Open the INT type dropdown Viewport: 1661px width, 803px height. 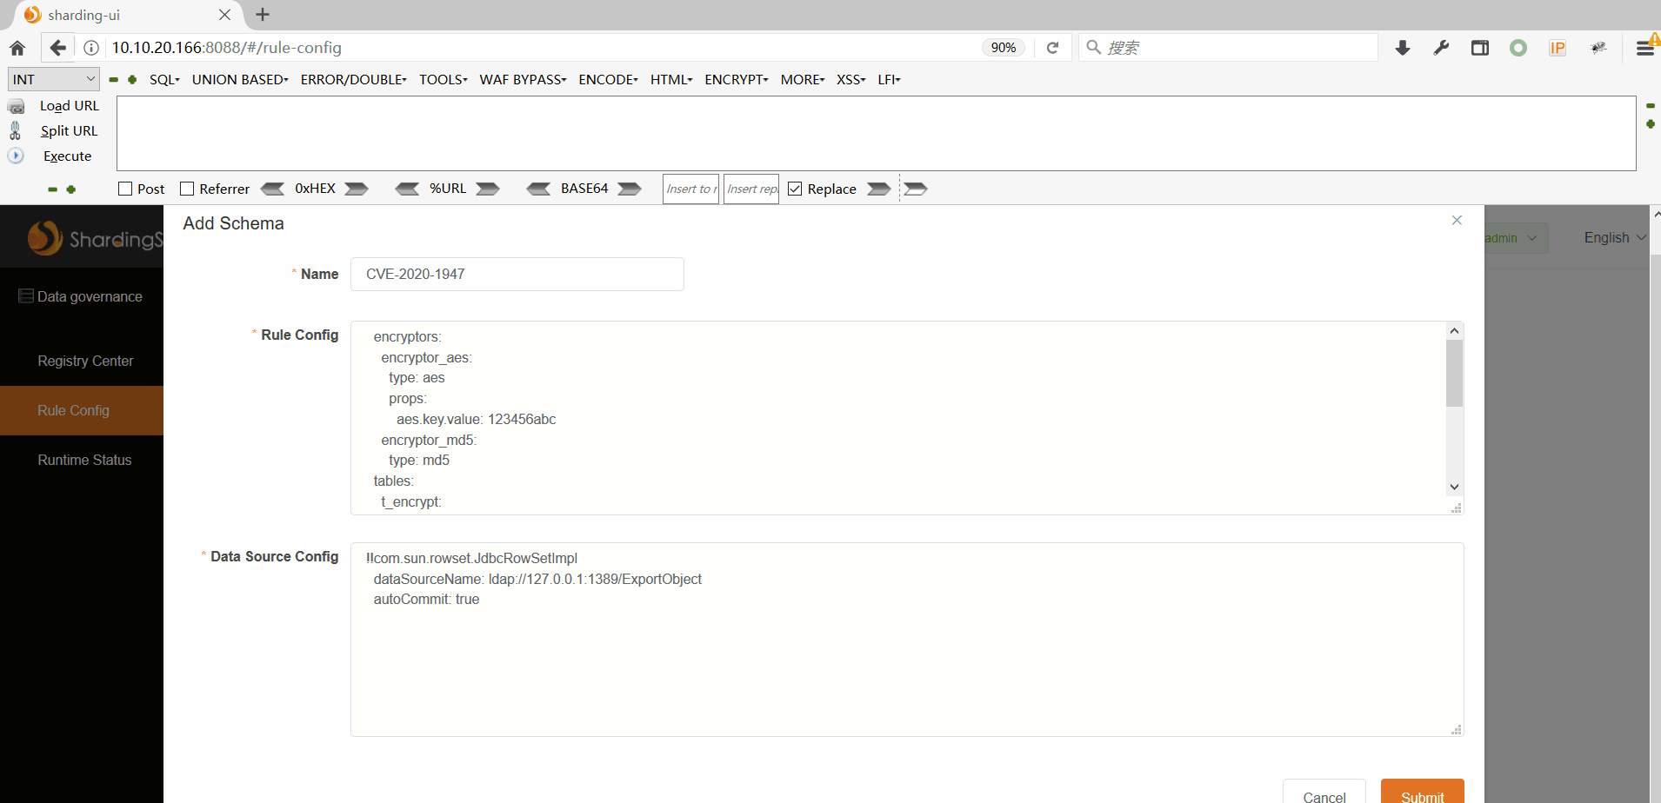coord(54,79)
